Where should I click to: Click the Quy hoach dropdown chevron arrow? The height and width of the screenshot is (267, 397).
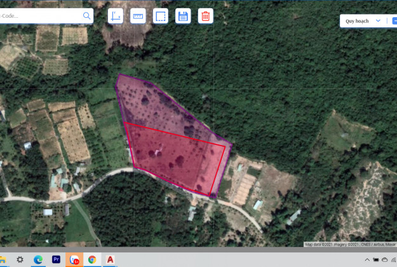[378, 21]
